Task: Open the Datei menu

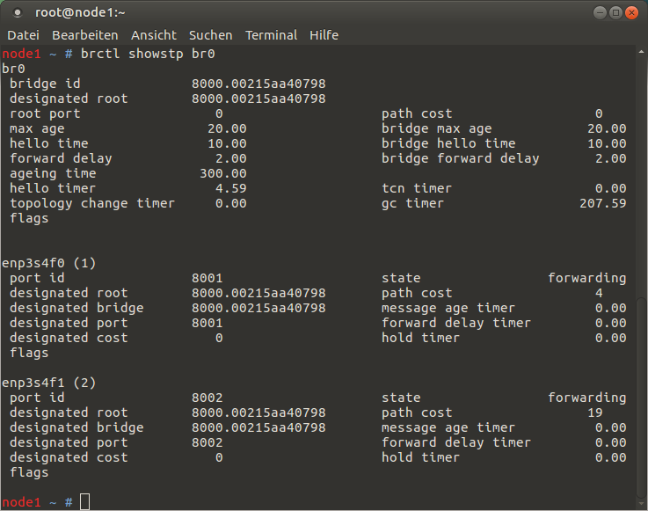Action: click(x=23, y=35)
